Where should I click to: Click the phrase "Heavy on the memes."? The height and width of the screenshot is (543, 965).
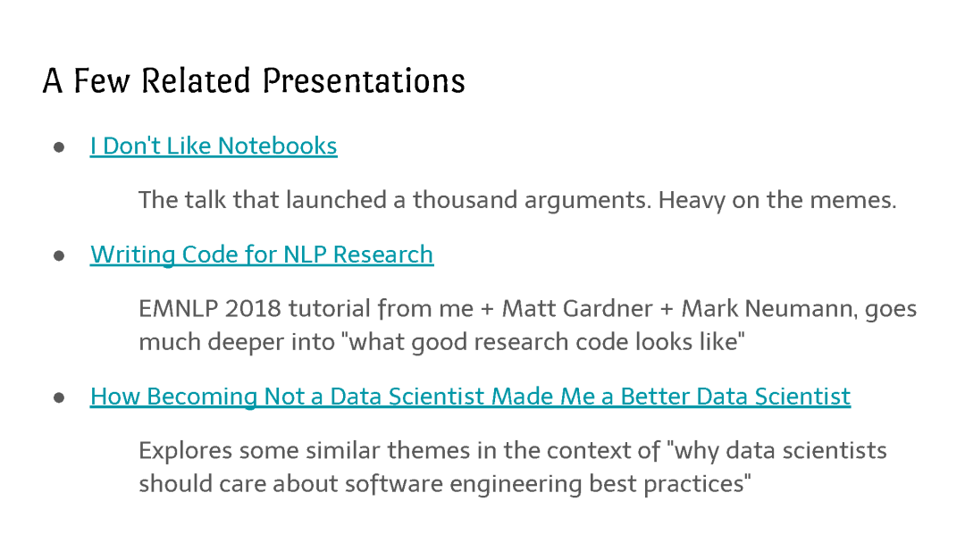click(x=777, y=200)
